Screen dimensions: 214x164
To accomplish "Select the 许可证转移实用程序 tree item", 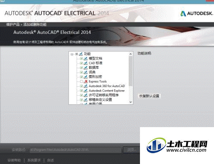I will 104,95.
